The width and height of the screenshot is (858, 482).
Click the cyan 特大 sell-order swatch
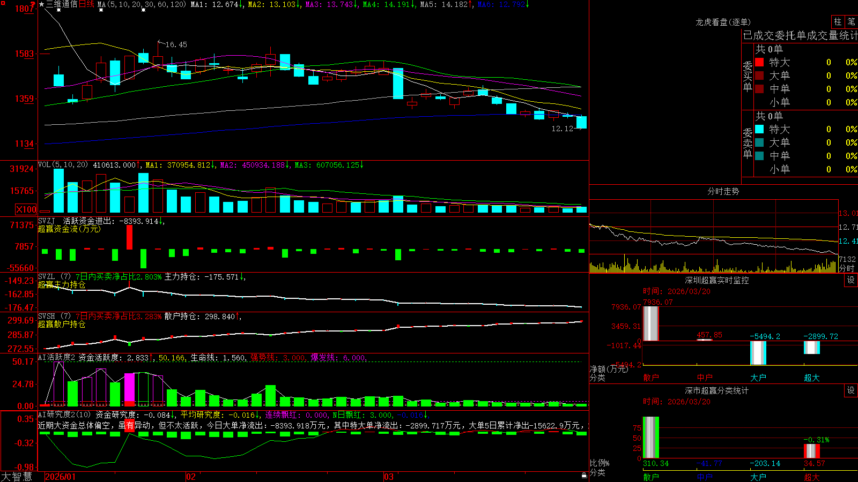point(759,129)
